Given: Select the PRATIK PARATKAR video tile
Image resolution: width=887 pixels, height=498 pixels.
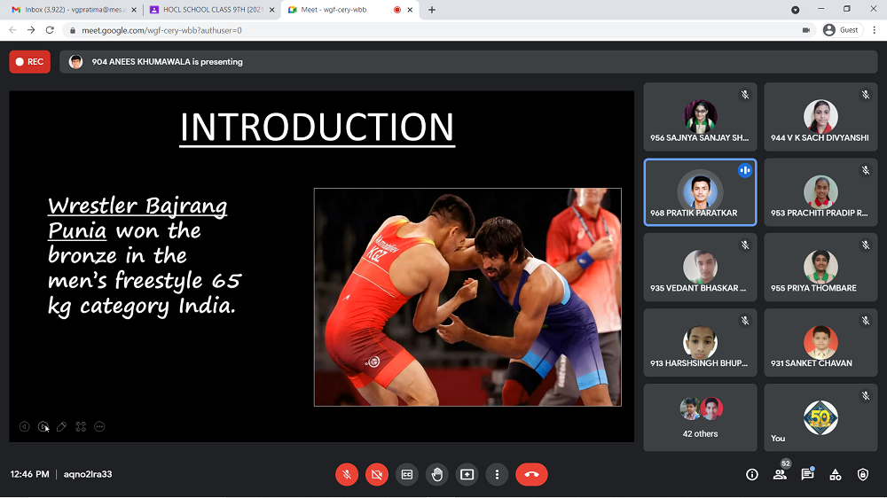Looking at the screenshot, I should 700,193.
